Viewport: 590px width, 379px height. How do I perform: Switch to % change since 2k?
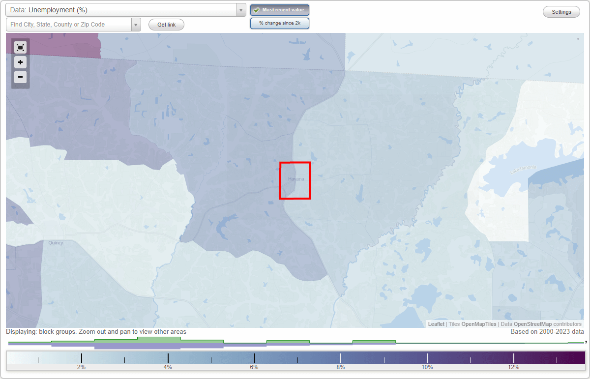[x=280, y=23]
